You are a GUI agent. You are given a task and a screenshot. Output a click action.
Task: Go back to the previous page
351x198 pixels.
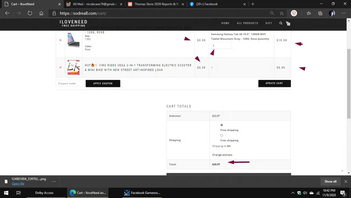pos(7,13)
